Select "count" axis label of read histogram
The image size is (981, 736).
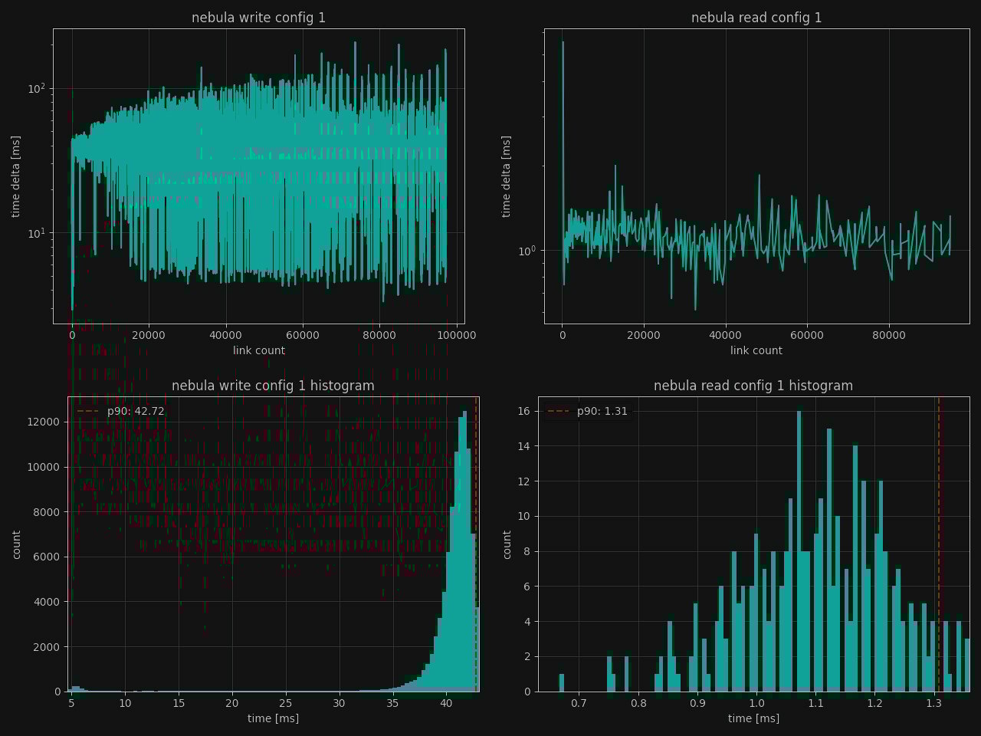tap(506, 544)
